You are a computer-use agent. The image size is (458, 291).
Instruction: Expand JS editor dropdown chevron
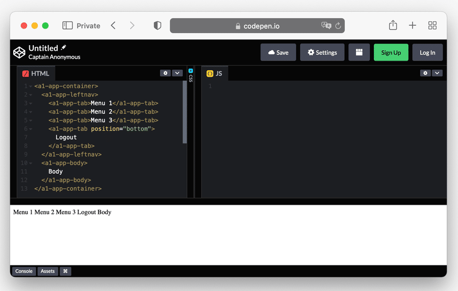click(x=437, y=73)
